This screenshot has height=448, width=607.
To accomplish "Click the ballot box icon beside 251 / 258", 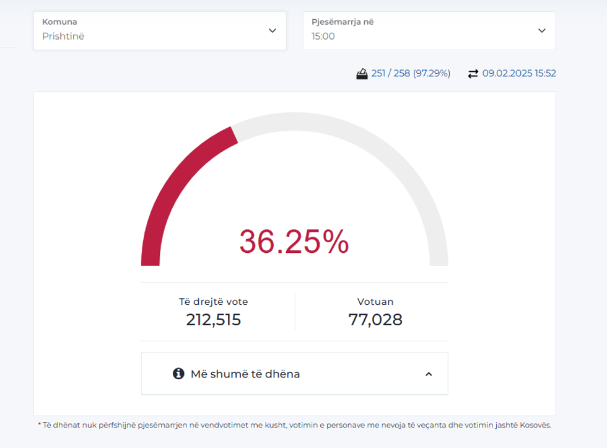I will pyautogui.click(x=362, y=74).
